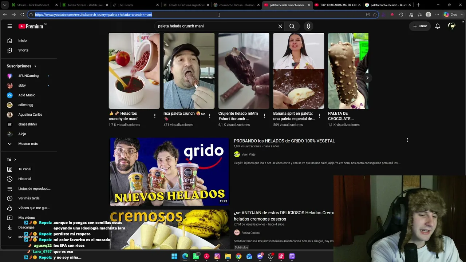Close the paleta helada crunch mani tab
The width and height of the screenshot is (466, 262).
[x=309, y=5]
